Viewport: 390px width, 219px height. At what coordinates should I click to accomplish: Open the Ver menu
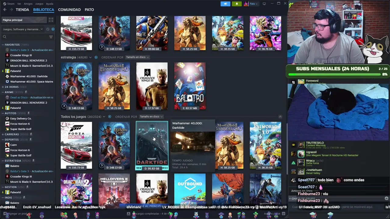19,4
